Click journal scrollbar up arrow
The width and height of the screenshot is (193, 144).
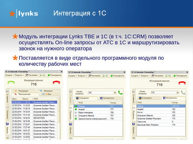click(59, 99)
